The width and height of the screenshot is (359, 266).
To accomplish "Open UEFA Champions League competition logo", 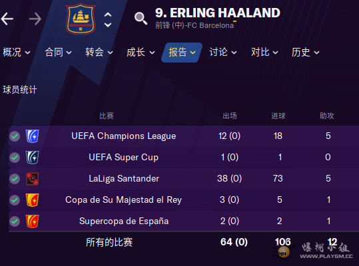I will pos(32,136).
